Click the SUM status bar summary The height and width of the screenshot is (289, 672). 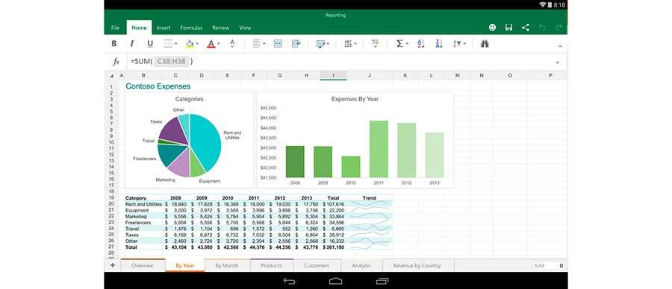tap(550, 265)
